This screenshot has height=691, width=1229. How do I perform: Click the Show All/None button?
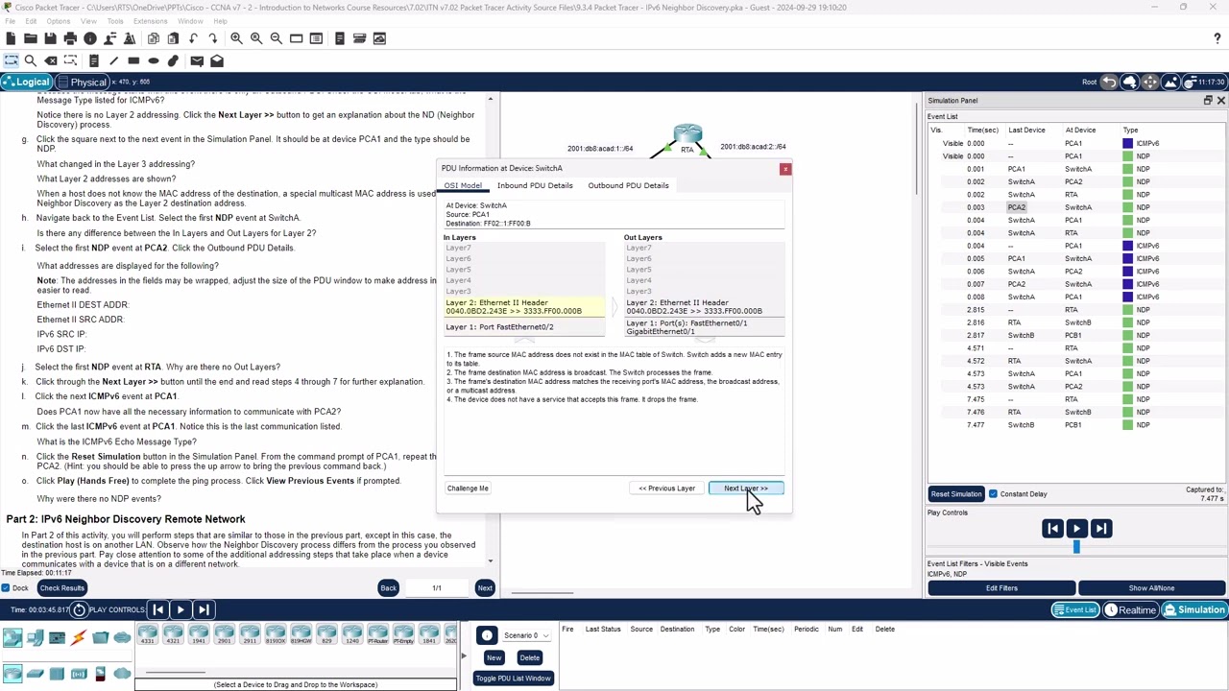1151,588
